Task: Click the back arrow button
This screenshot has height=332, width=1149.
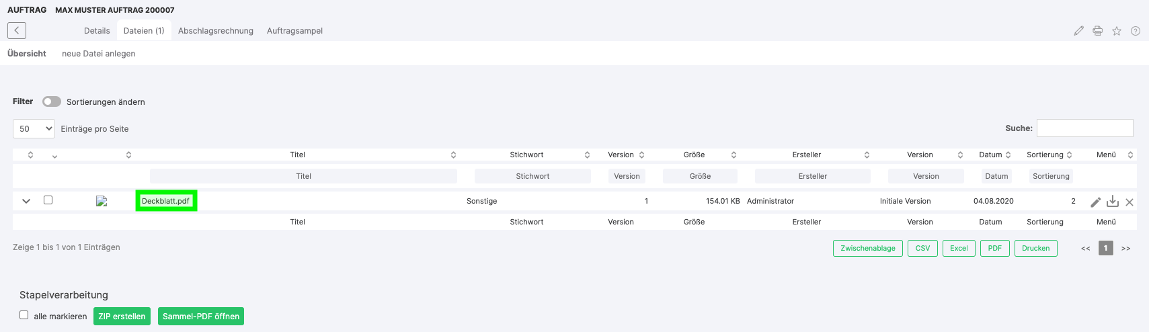Action: [x=17, y=30]
